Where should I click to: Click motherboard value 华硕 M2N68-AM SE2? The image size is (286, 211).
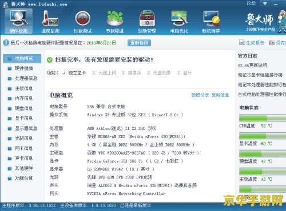(x=136, y=137)
